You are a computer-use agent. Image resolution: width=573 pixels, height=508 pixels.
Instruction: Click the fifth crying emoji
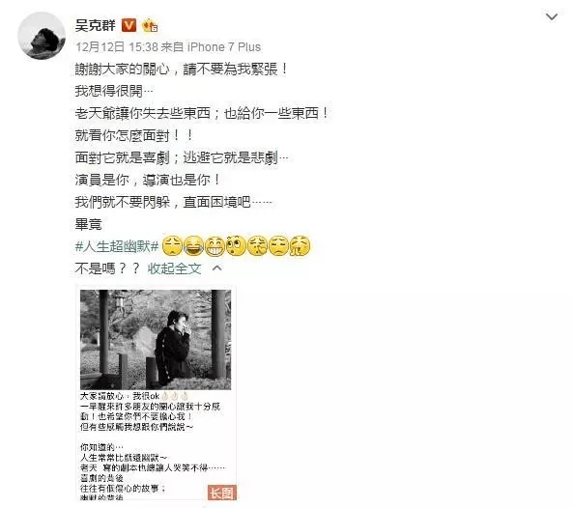pyautogui.click(x=258, y=245)
